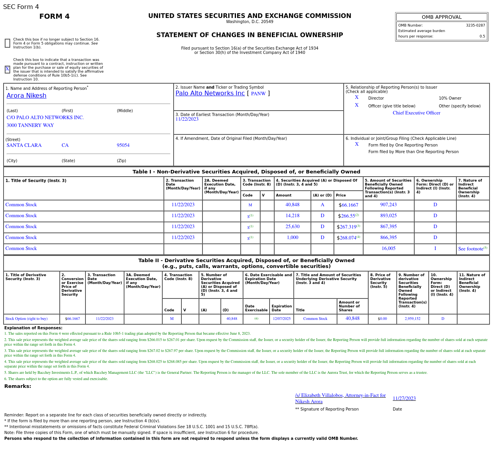
Task: Click beneficially owned amount 893,025
Action: coord(388,216)
